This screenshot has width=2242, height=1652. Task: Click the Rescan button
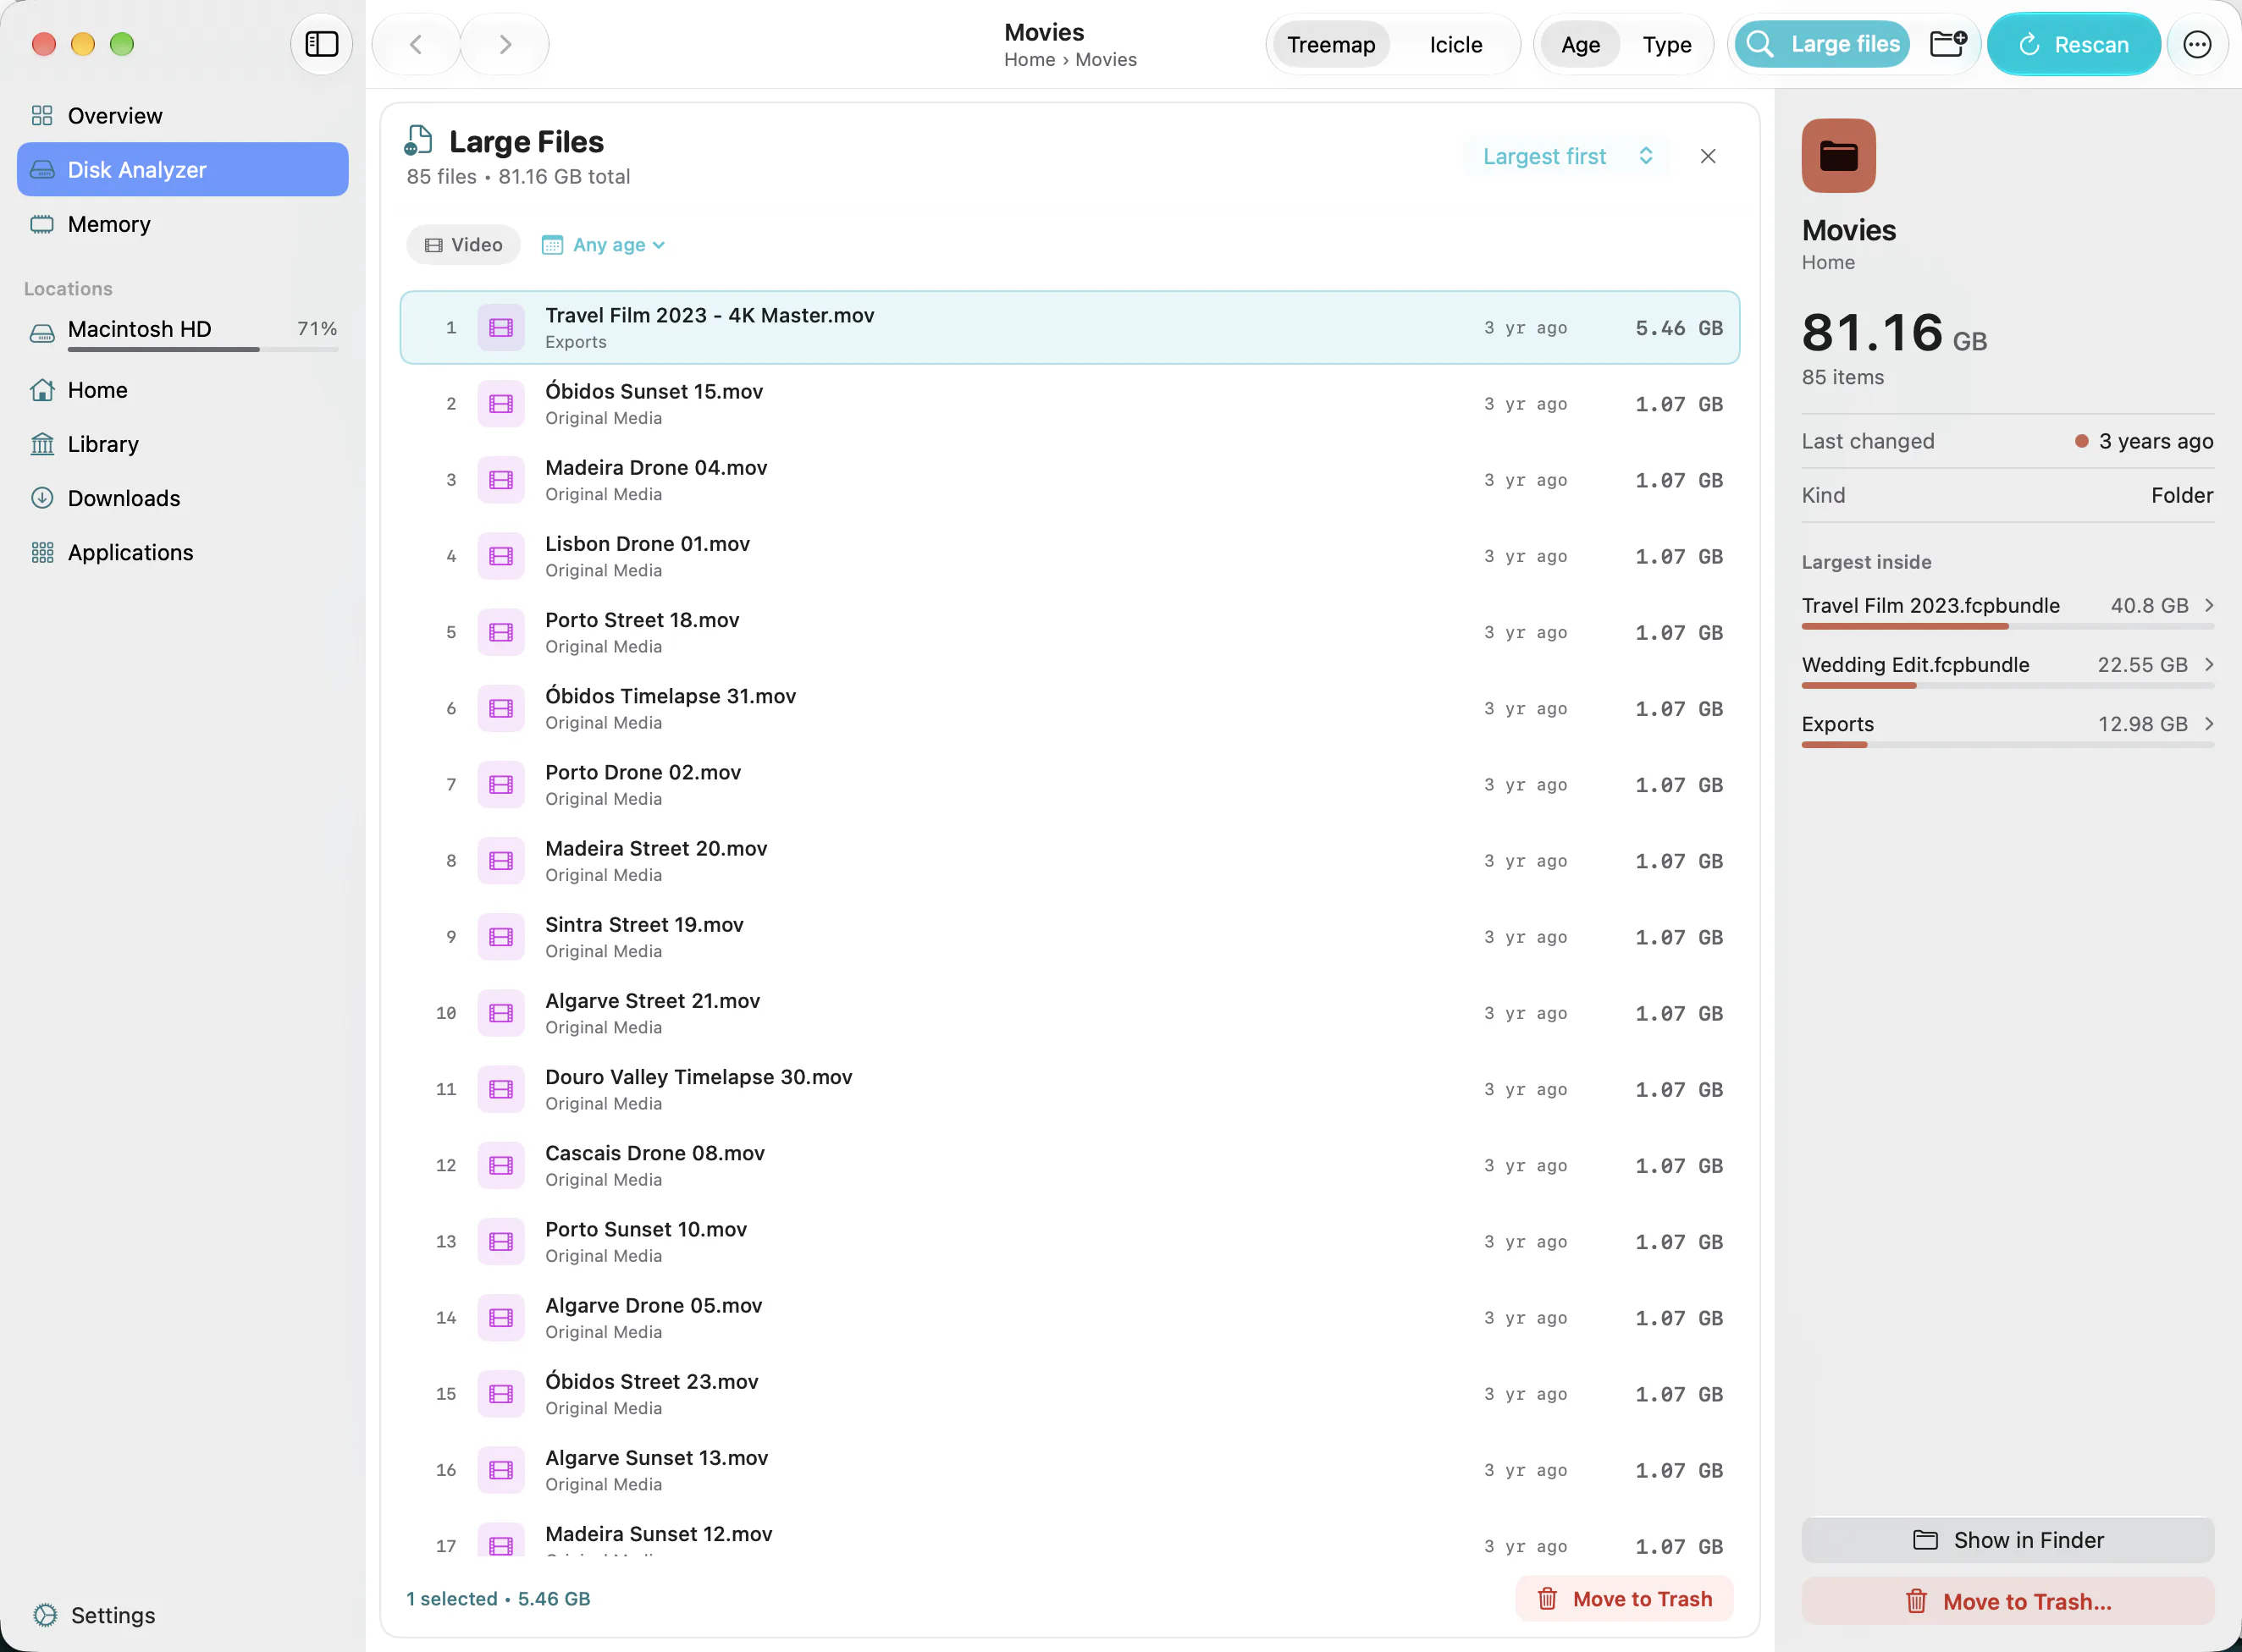pos(2073,44)
